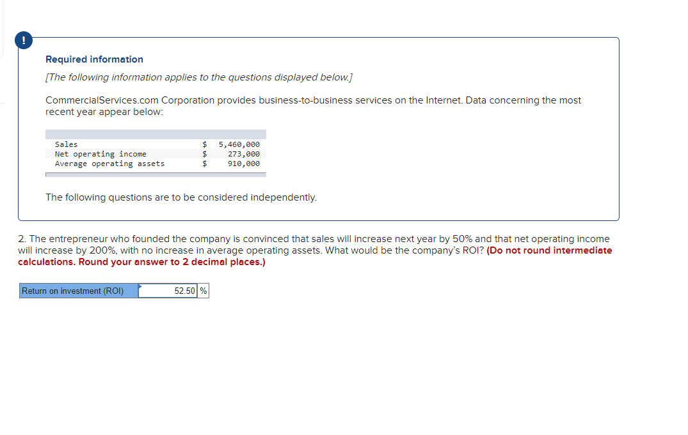Click the question 2 entrepreneur paragraph
The height and width of the screenshot is (435, 688).
314,250
